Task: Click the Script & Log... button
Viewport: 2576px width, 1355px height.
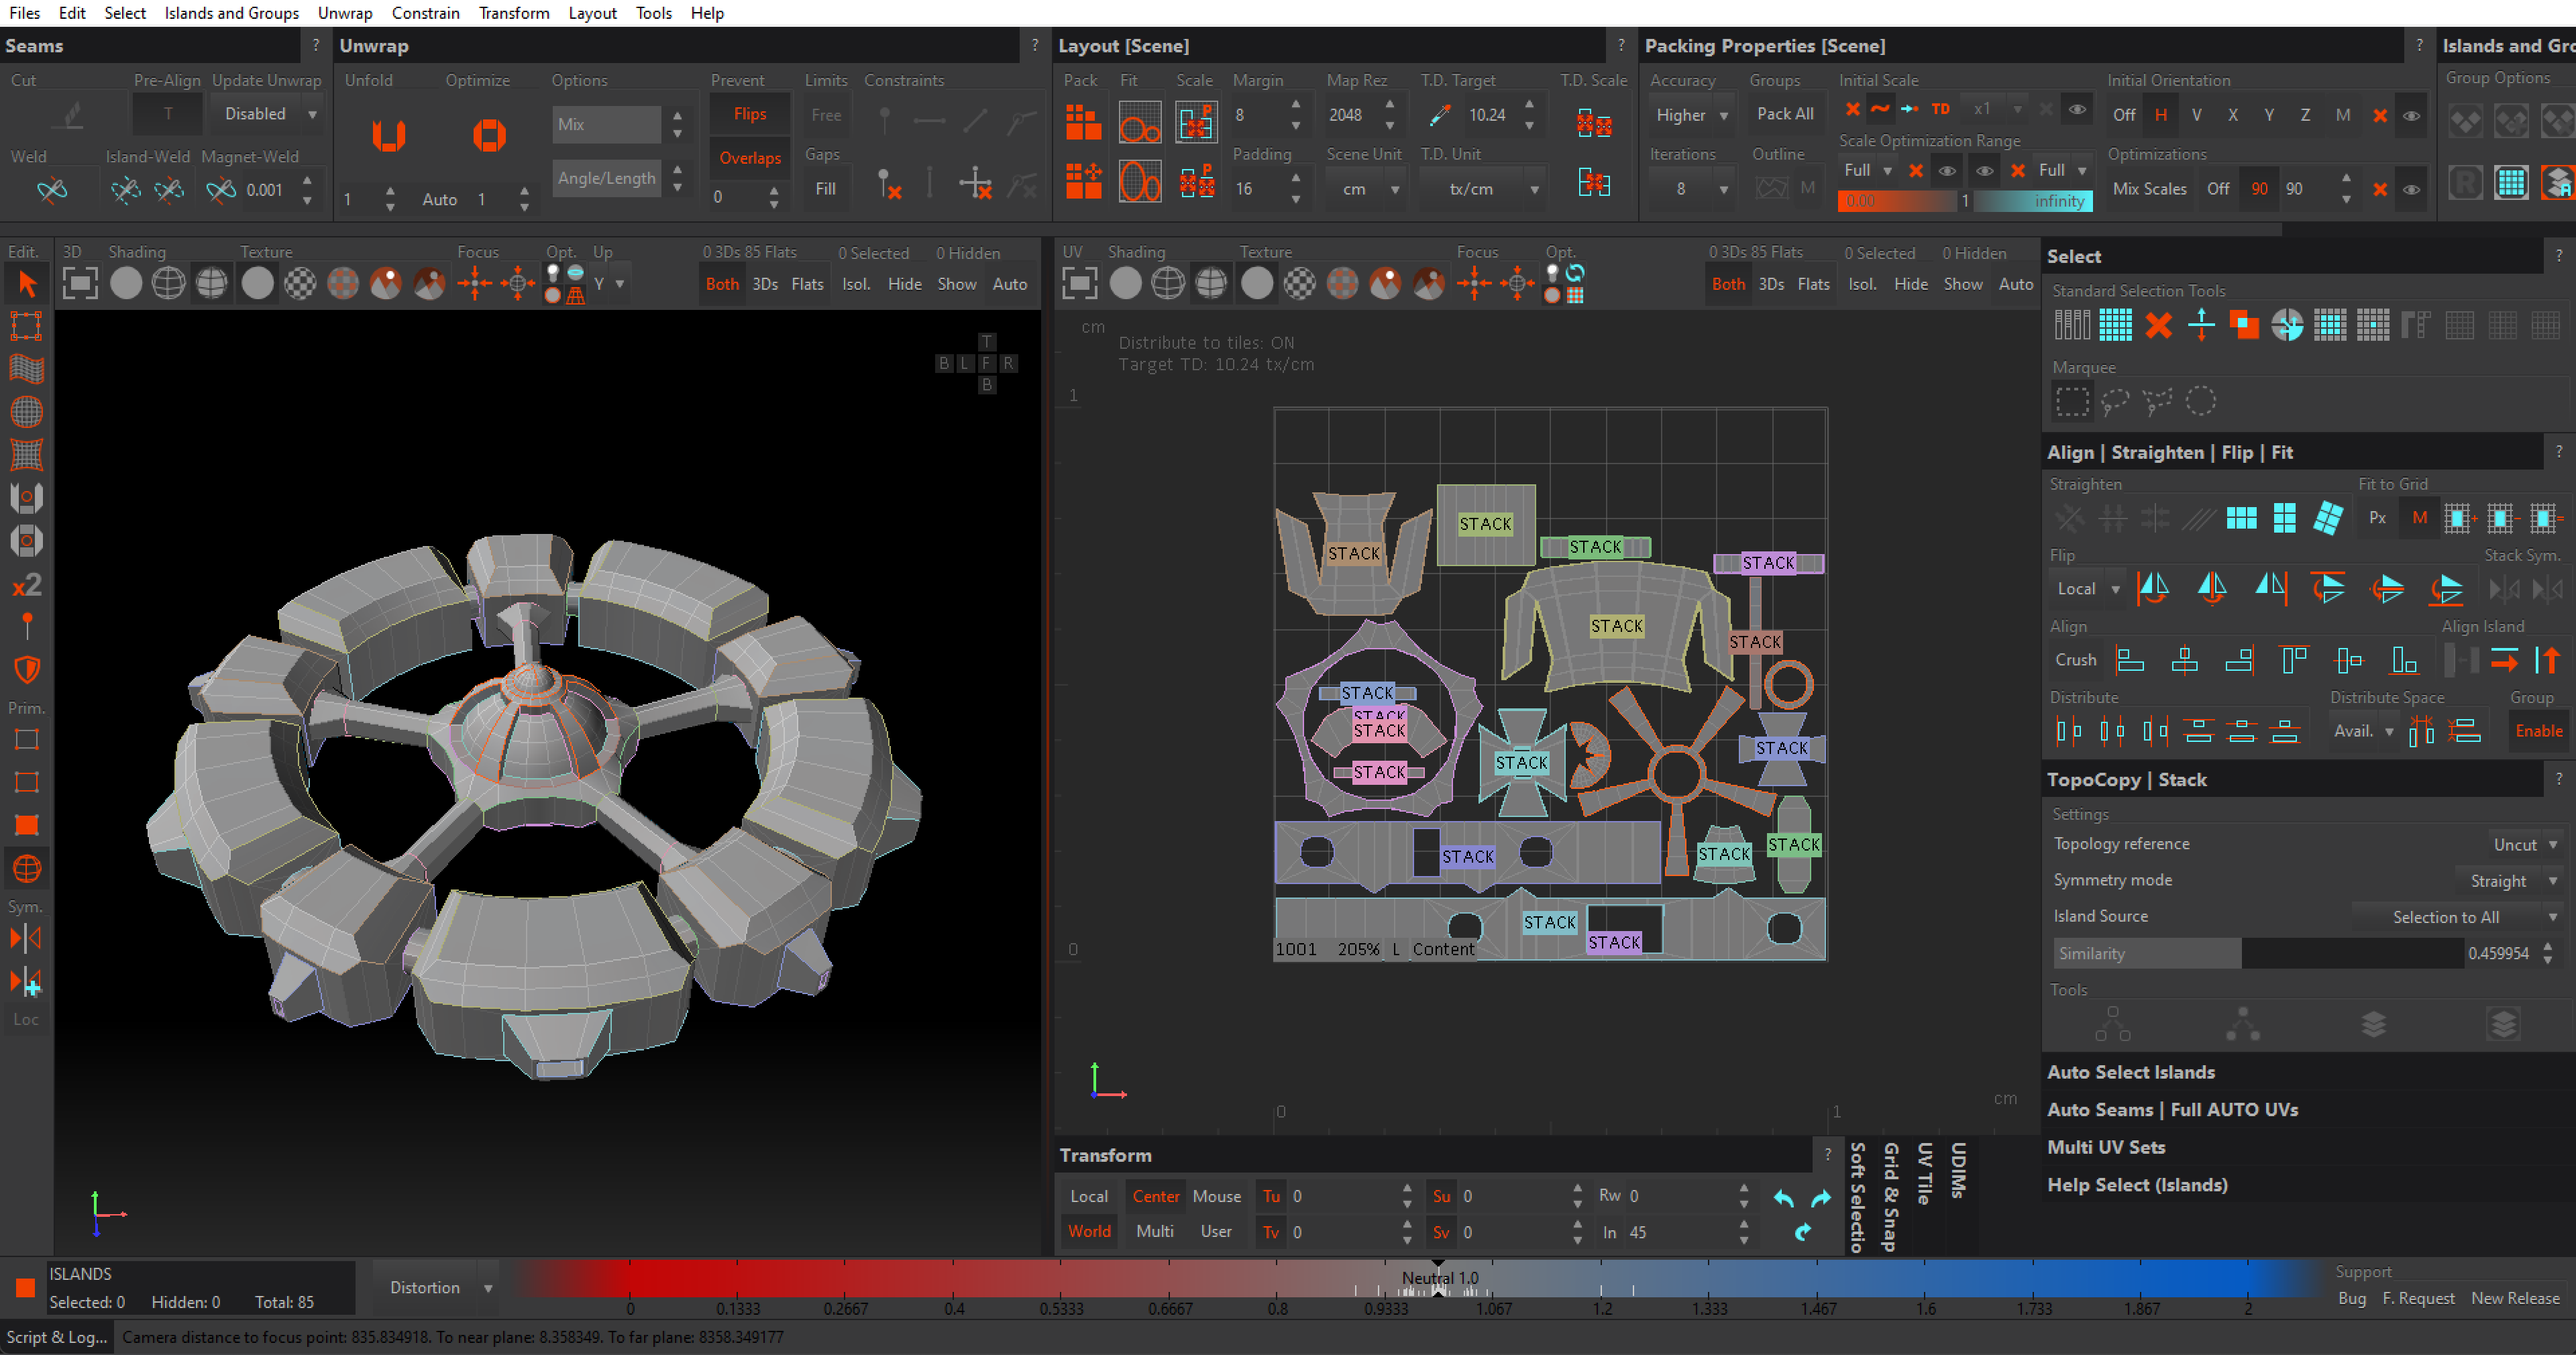Action: click(57, 1337)
